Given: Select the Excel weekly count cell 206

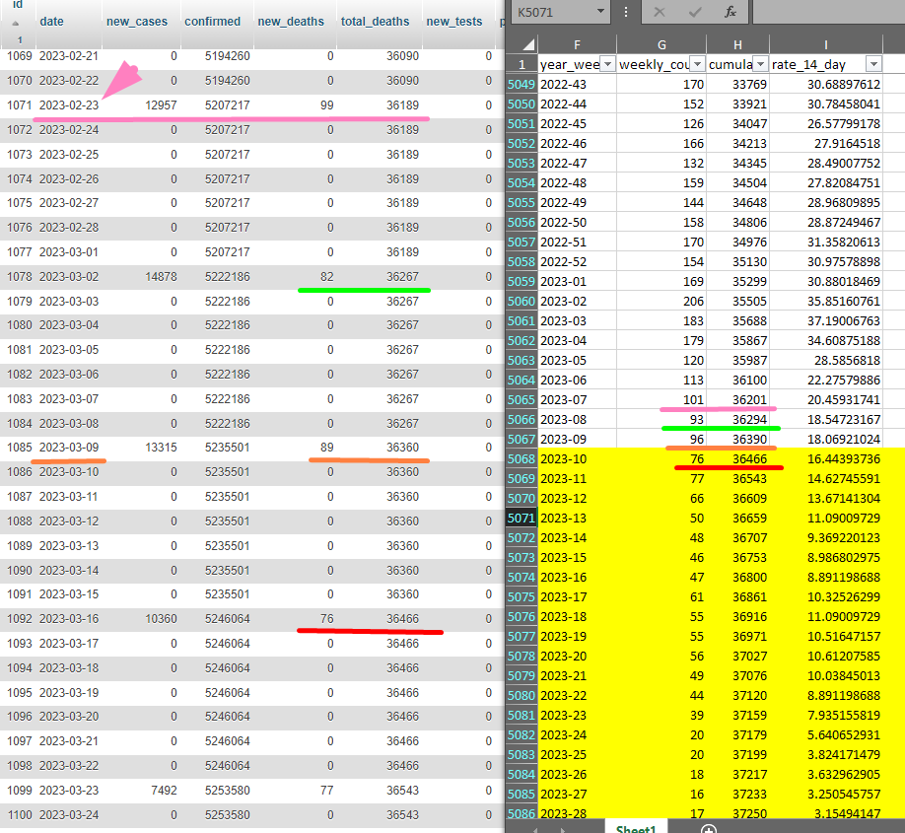Looking at the screenshot, I should 661,302.
